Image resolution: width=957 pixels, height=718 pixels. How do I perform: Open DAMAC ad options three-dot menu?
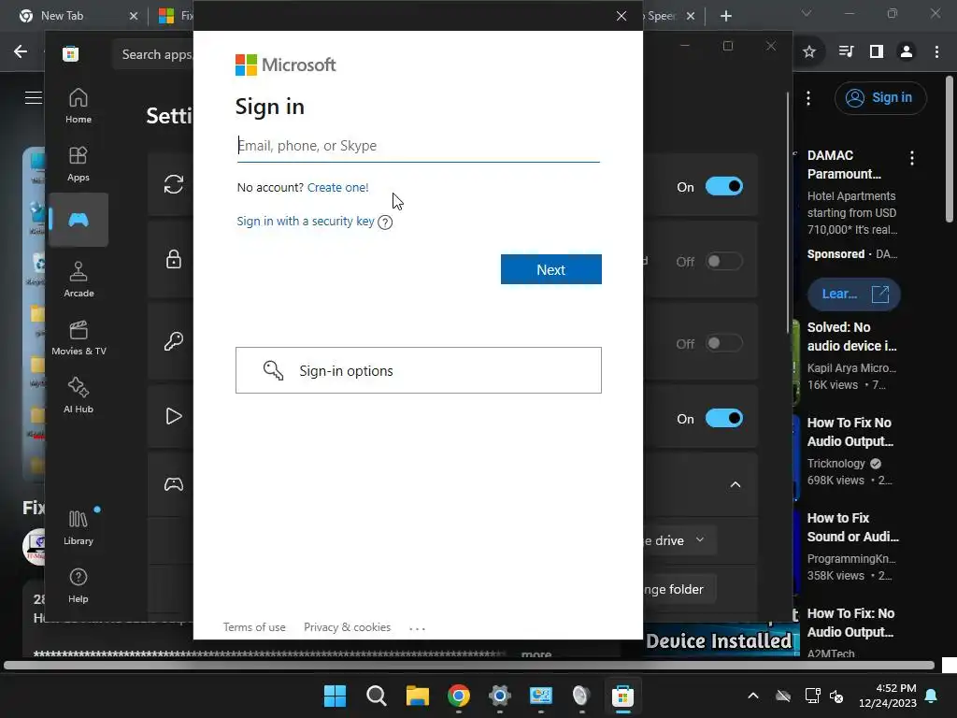912,158
